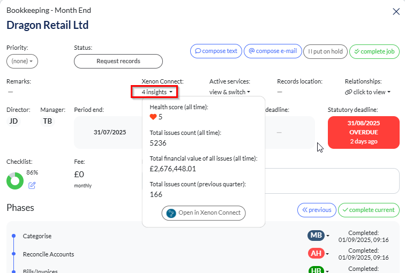Click the TB manager avatar
The width and height of the screenshot is (405, 273).
[x=48, y=121]
